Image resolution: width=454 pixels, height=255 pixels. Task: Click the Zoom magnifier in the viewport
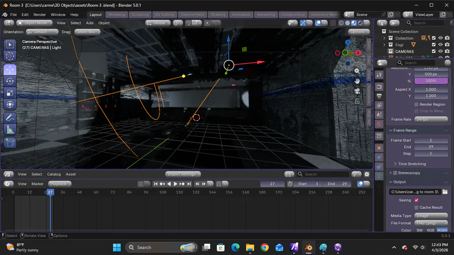(x=357, y=71)
